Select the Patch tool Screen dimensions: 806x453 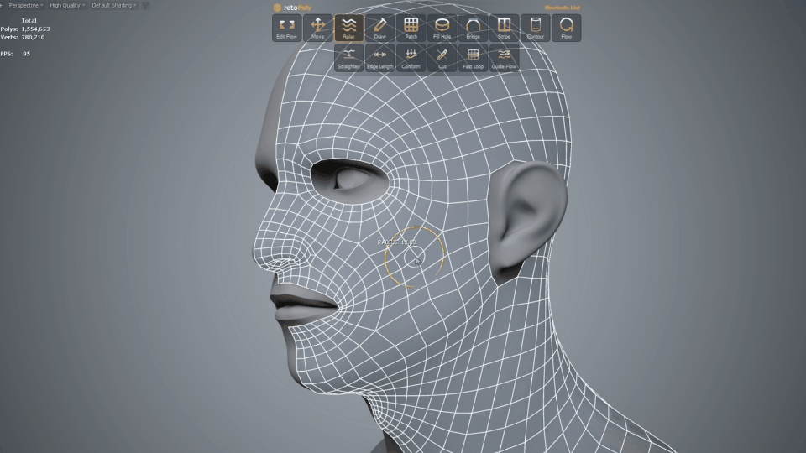pyautogui.click(x=411, y=28)
